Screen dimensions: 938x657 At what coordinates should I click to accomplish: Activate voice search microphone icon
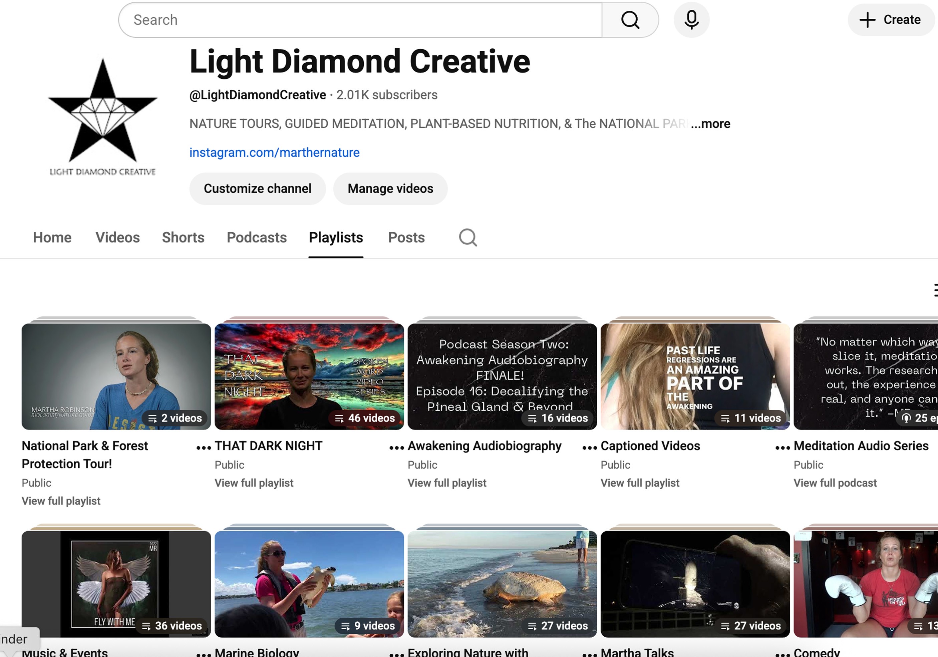tap(691, 20)
